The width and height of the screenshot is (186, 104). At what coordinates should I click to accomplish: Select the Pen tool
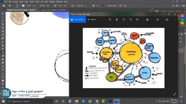(x=3, y=66)
